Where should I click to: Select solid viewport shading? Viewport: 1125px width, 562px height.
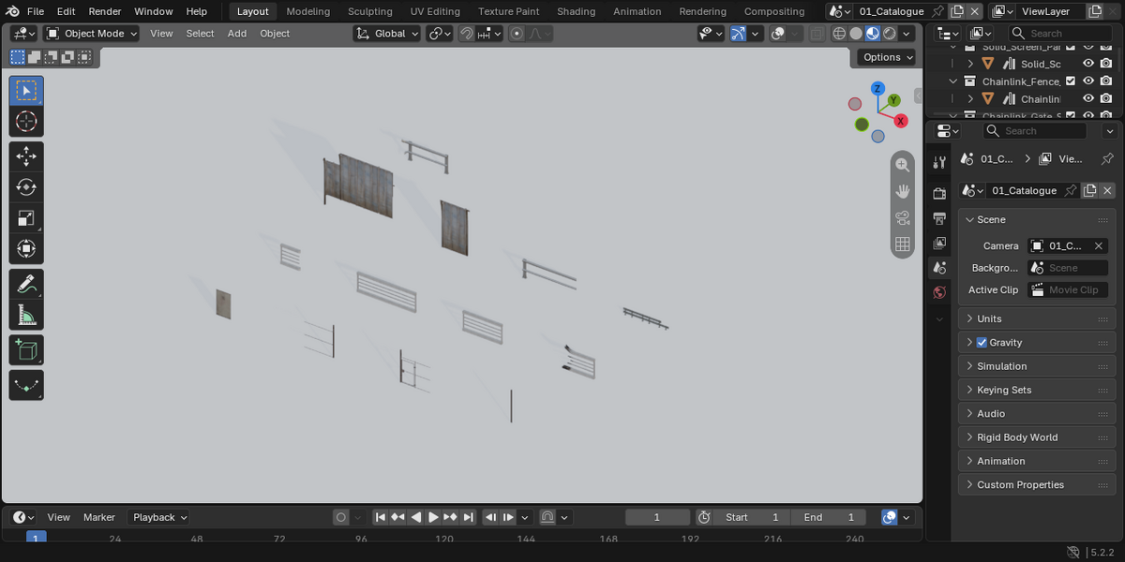coord(856,33)
